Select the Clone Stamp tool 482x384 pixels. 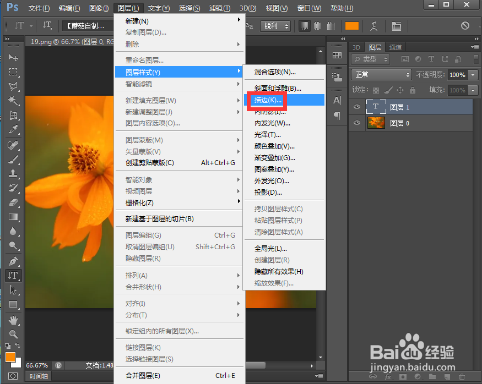click(13, 173)
